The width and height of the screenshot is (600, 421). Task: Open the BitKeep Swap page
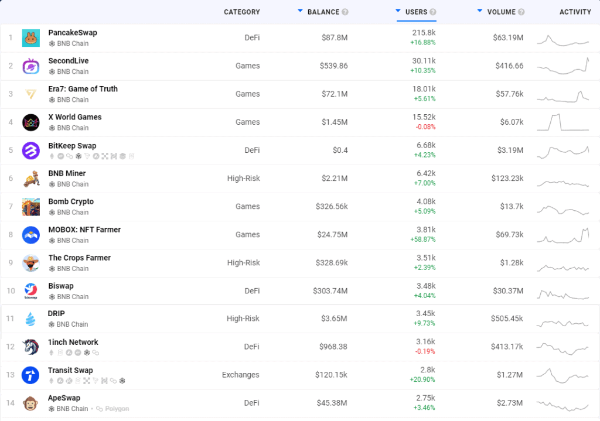[72, 146]
